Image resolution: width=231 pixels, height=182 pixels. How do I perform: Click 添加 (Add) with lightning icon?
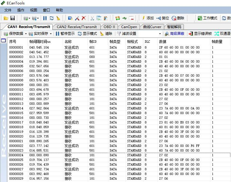(x=148, y=18)
